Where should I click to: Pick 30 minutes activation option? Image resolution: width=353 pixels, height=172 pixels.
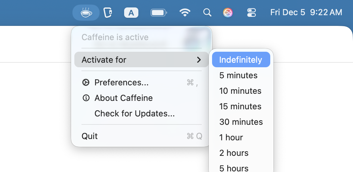click(241, 122)
